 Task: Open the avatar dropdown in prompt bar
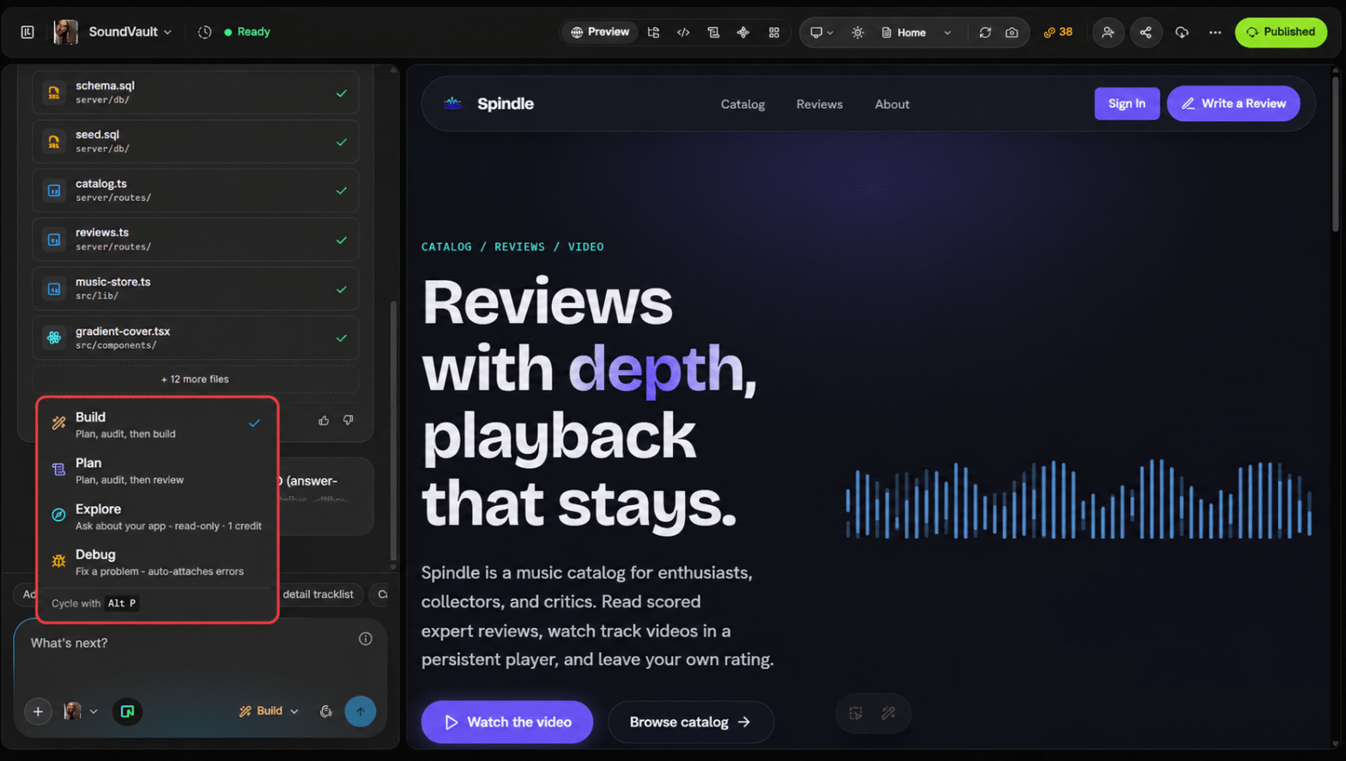click(x=81, y=711)
